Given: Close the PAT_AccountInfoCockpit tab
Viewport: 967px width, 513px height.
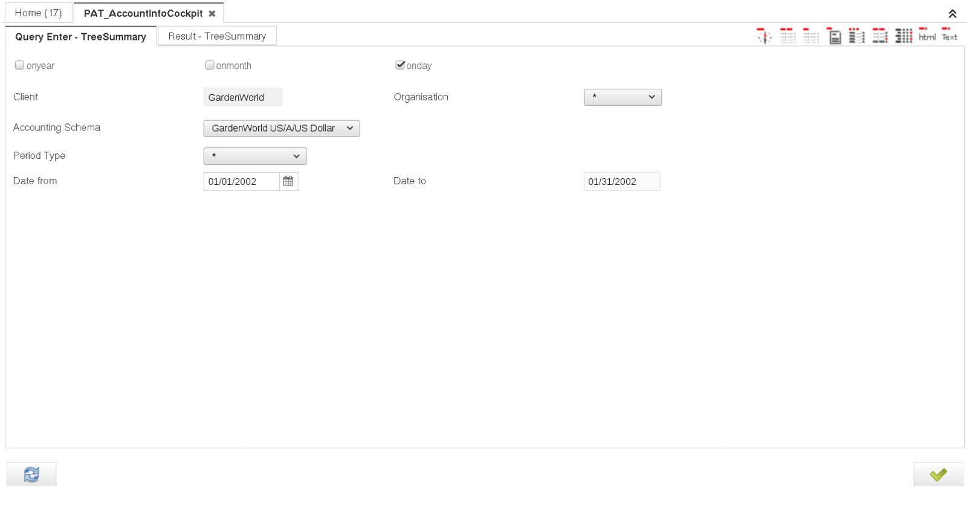Looking at the screenshot, I should coord(212,13).
